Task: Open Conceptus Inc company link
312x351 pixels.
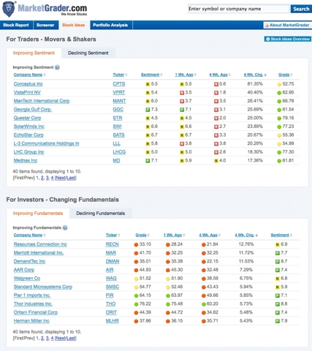Action: pyautogui.click(x=28, y=84)
